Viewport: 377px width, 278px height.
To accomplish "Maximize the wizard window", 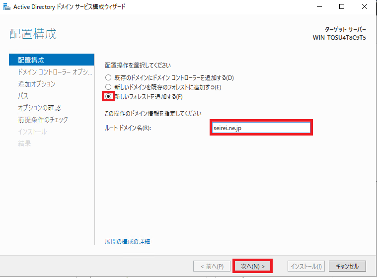I will [x=342, y=7].
